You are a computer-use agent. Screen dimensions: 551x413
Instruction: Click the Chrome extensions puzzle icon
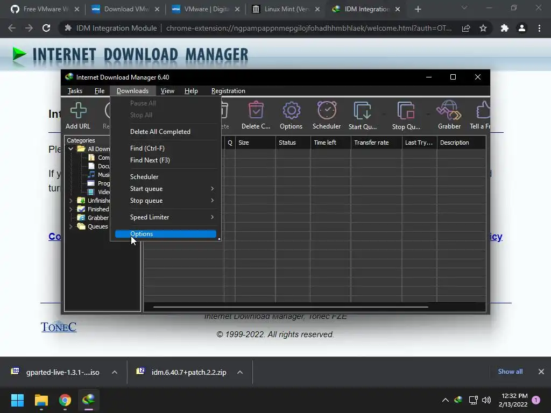coord(504,28)
